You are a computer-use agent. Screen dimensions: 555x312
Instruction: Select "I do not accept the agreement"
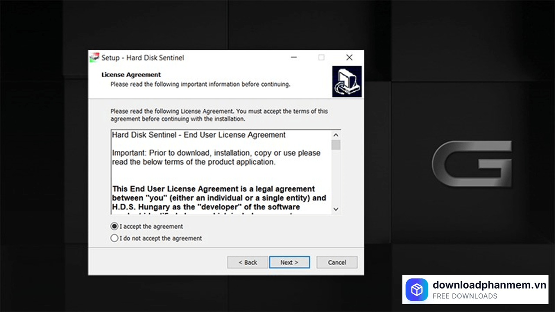[114, 238]
